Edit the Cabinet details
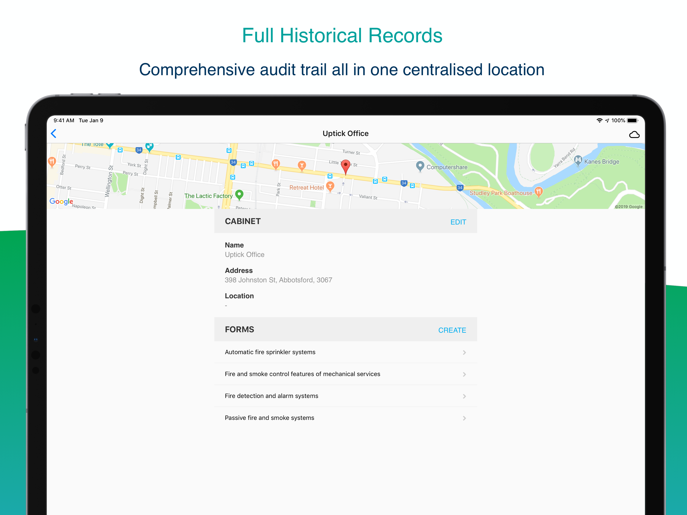This screenshot has width=687, height=515. pos(458,222)
